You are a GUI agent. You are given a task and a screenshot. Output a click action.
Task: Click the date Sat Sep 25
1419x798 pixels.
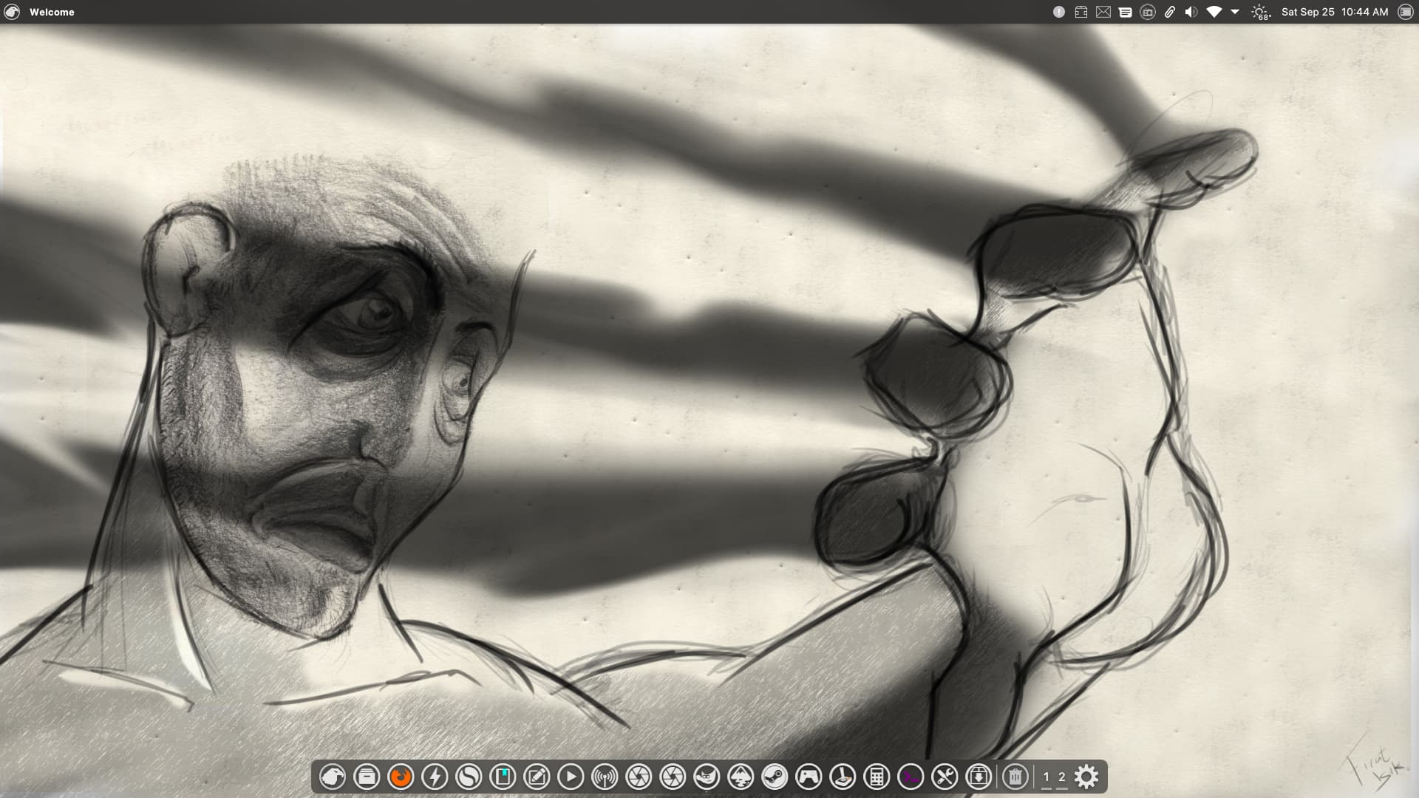point(1307,12)
